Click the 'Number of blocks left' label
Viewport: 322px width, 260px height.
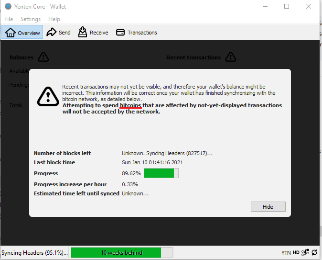click(x=62, y=153)
